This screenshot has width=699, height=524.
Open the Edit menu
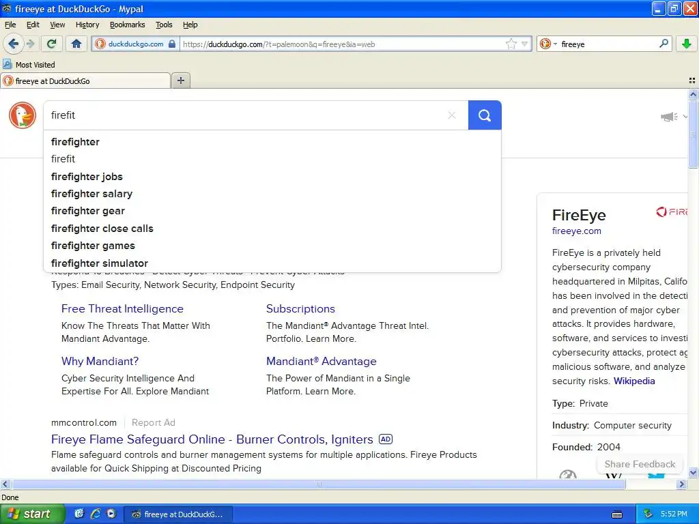tap(33, 25)
